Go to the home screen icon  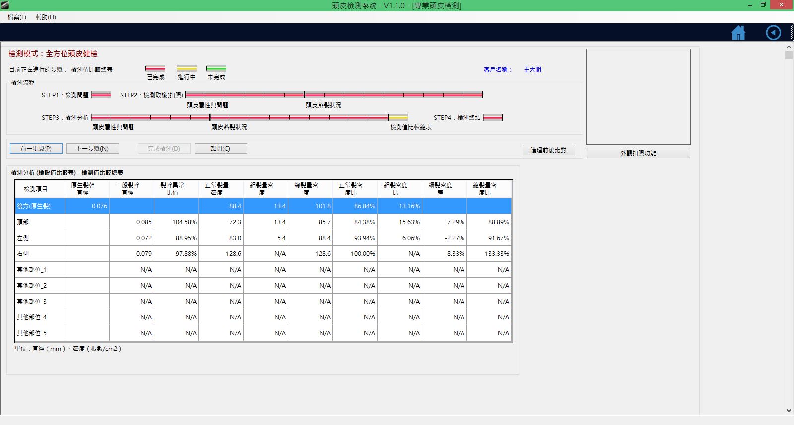pos(738,33)
